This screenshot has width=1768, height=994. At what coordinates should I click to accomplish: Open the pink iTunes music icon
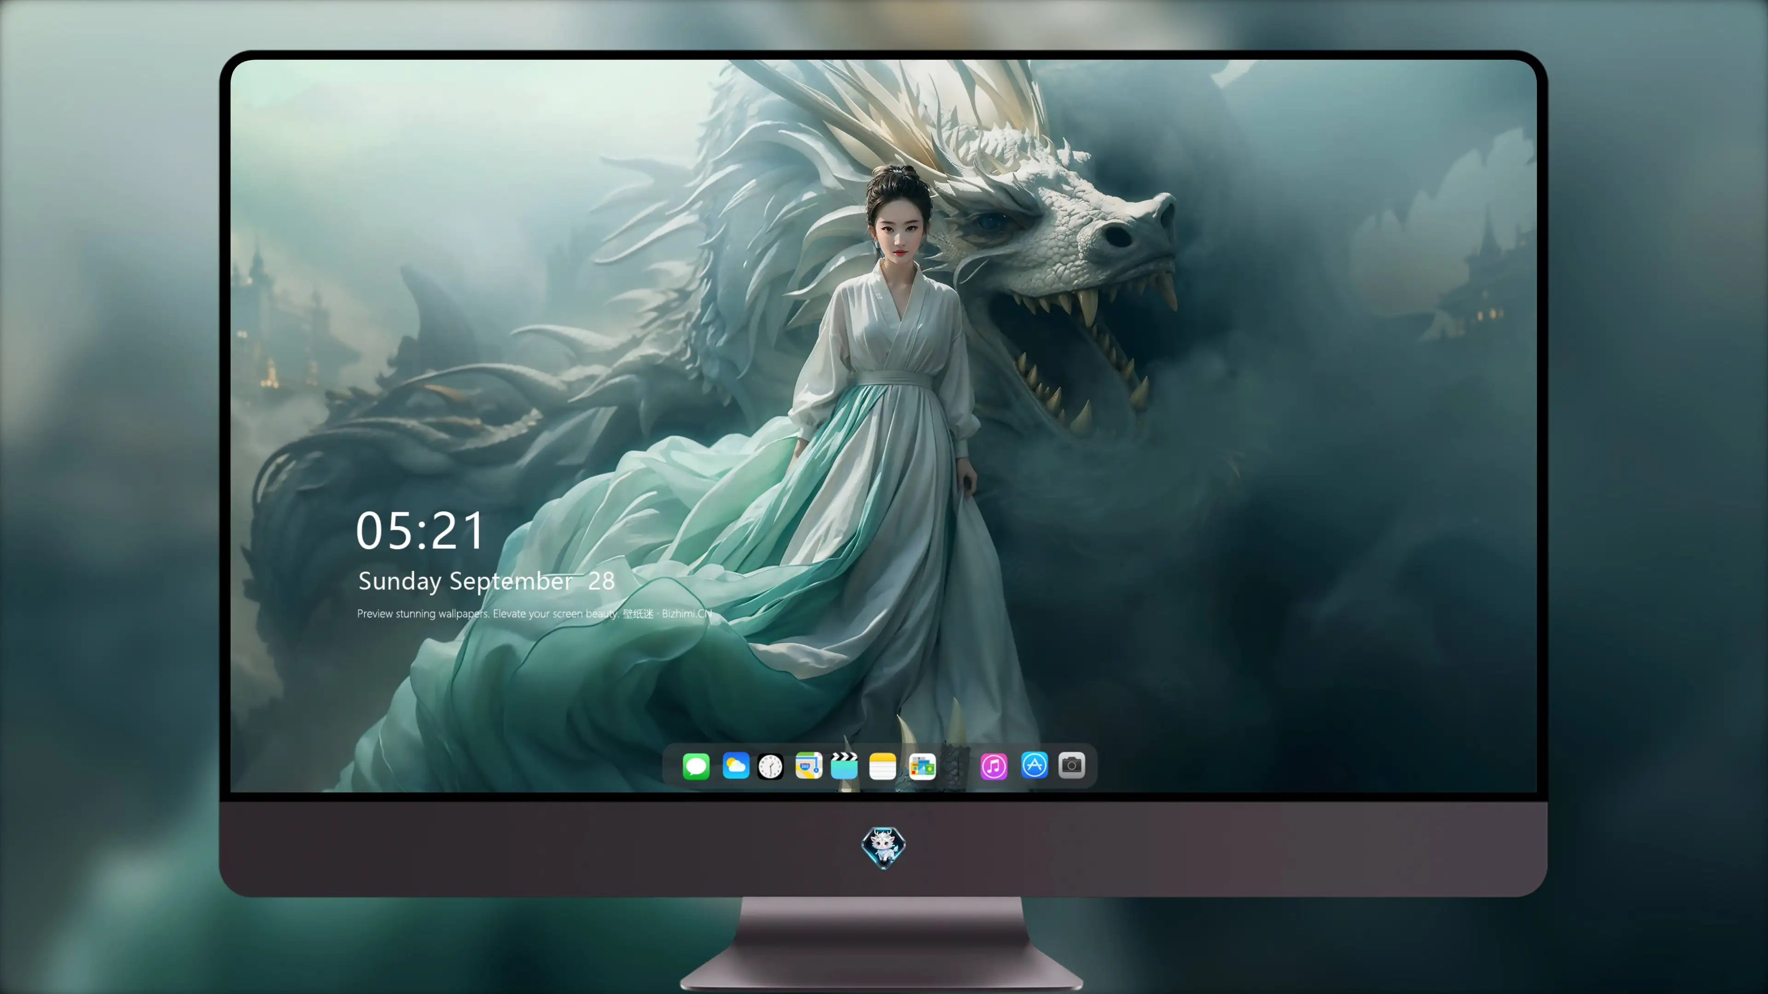[994, 766]
